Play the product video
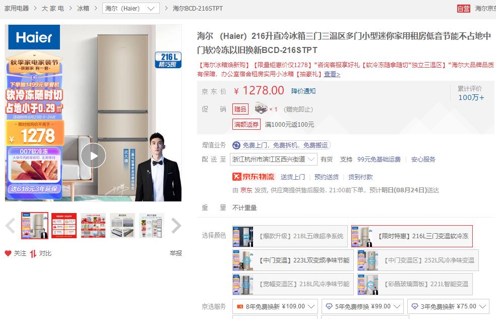 (x=93, y=155)
